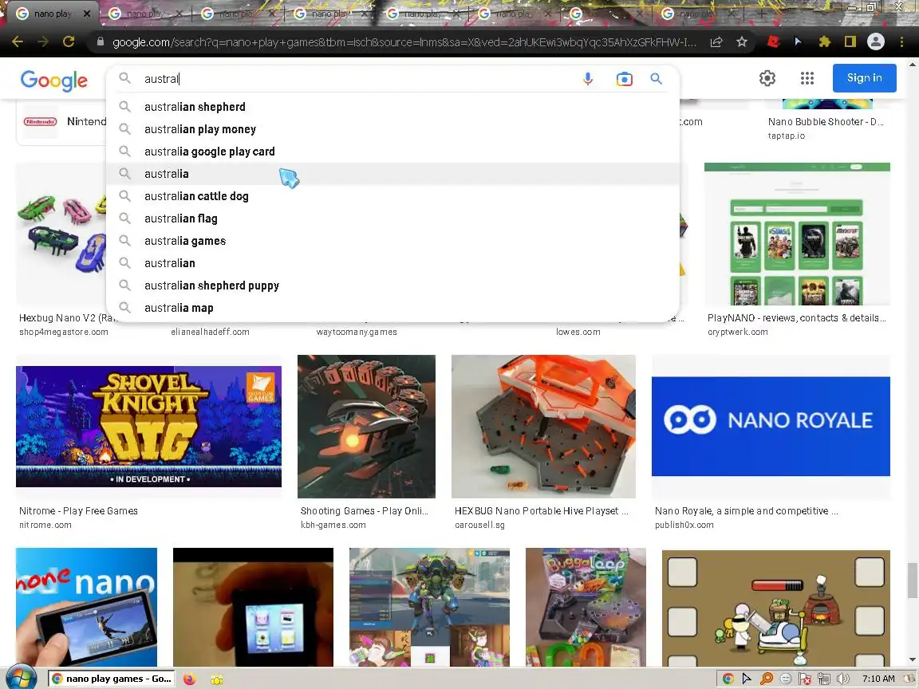Close the first 'nano play' tab

click(x=87, y=14)
